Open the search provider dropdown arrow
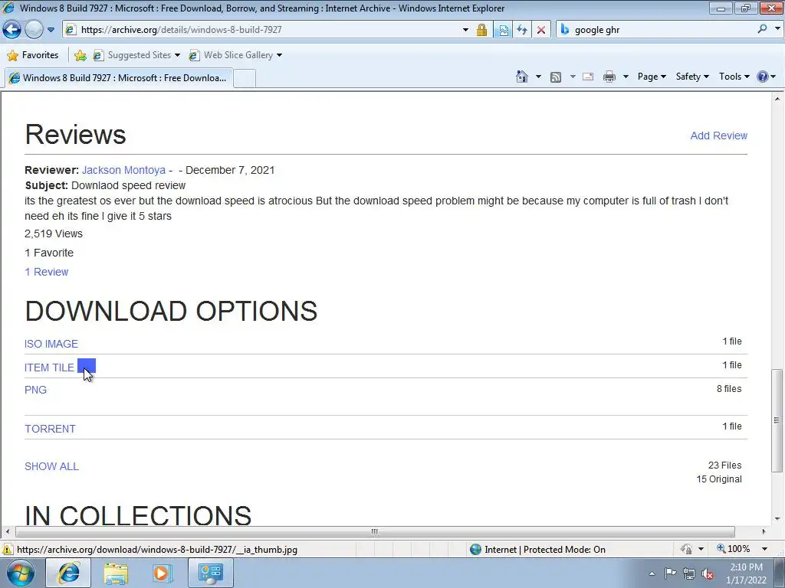Image resolution: width=785 pixels, height=588 pixels. click(x=777, y=29)
